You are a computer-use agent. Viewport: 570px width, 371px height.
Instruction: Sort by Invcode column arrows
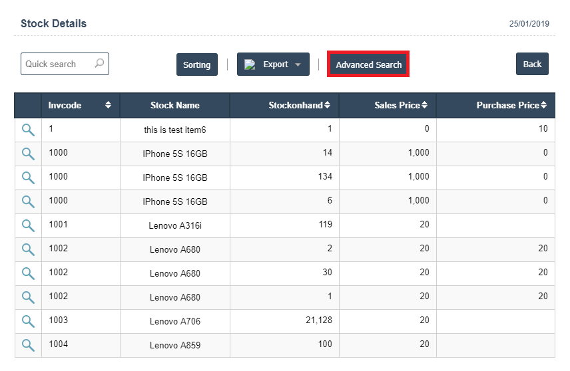click(x=109, y=105)
